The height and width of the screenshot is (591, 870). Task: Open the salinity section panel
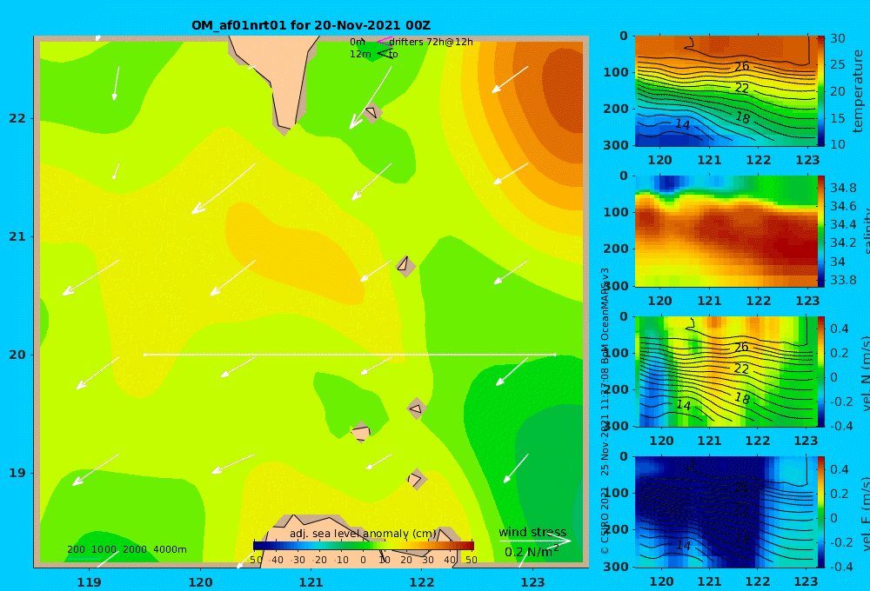coord(726,231)
